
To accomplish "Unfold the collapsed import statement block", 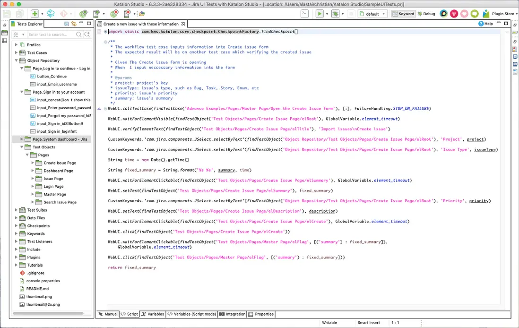I will (105, 32).
